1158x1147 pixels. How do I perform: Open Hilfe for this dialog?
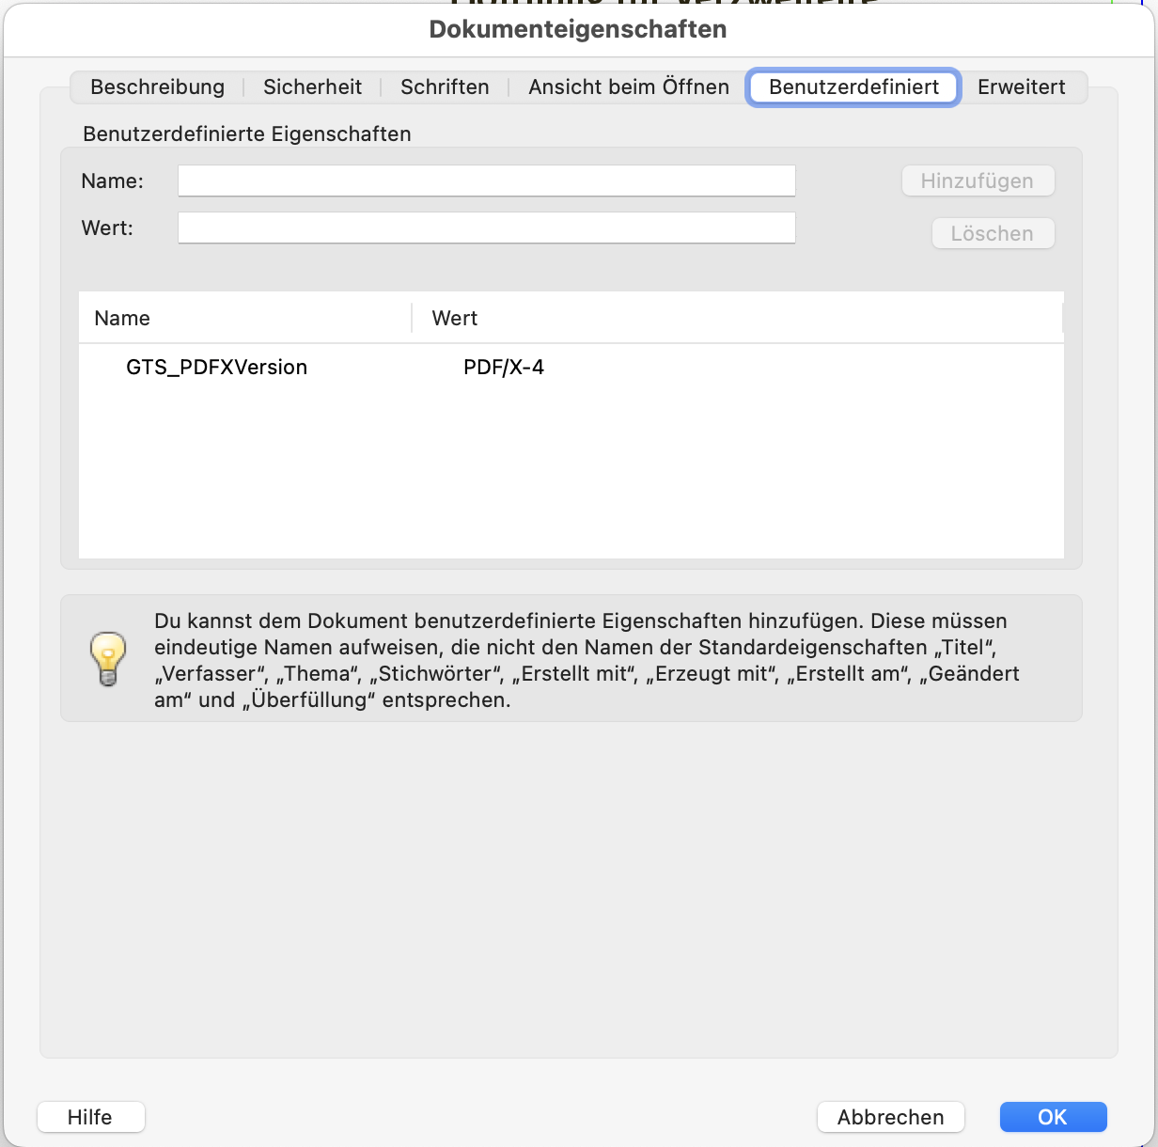click(90, 1117)
